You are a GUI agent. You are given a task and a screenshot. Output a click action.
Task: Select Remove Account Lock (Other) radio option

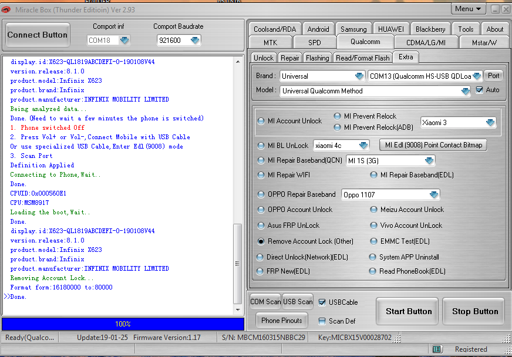click(261, 241)
